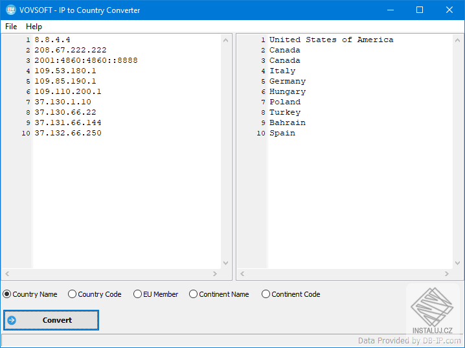
Task: Click scroll left arrow in country results pane
Action: (242, 273)
